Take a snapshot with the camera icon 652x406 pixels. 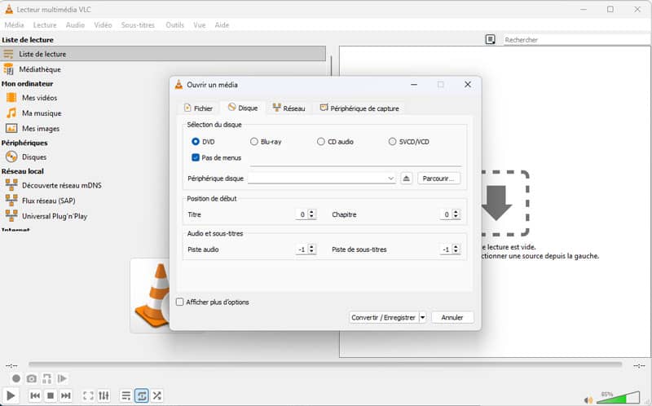click(x=31, y=379)
